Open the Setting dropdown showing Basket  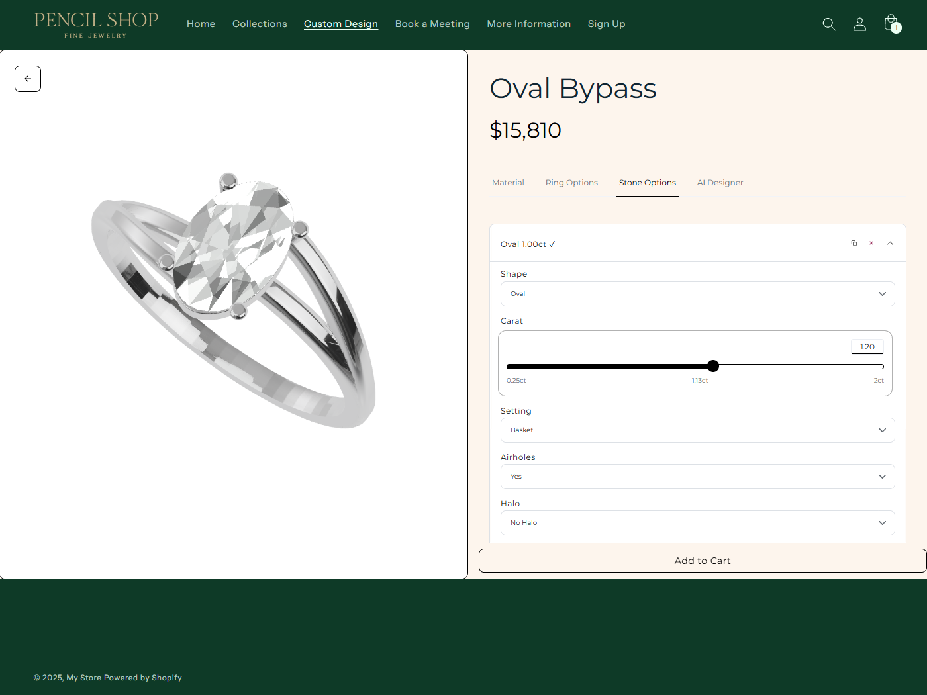coord(697,430)
